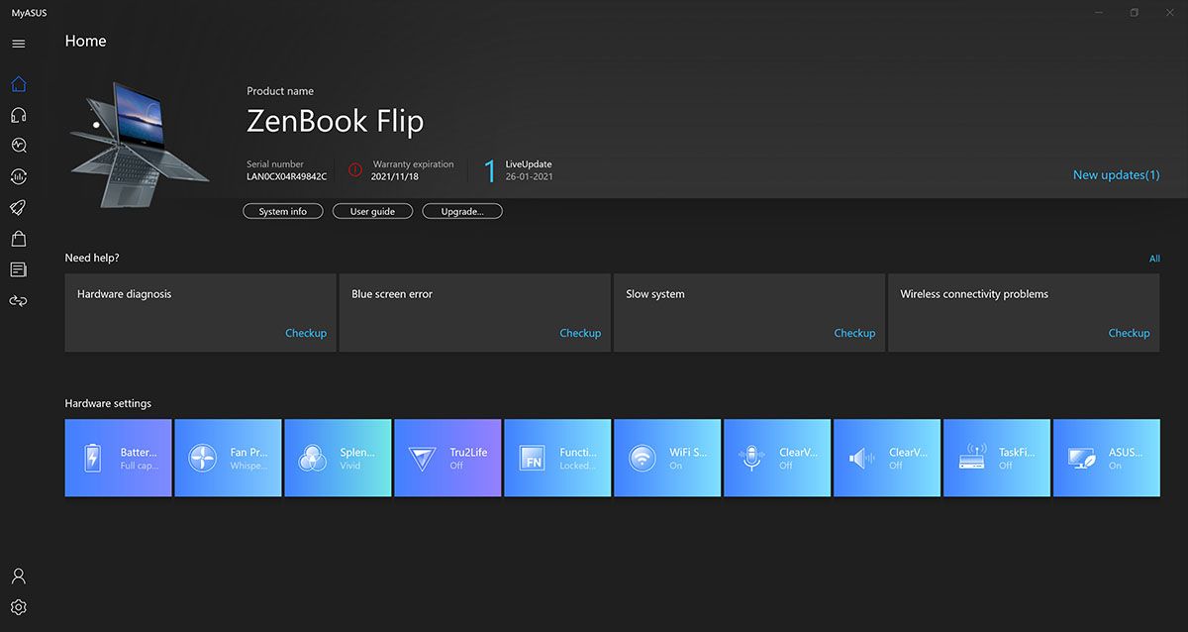Open System Diagnosis magnifier icon

pyautogui.click(x=18, y=146)
